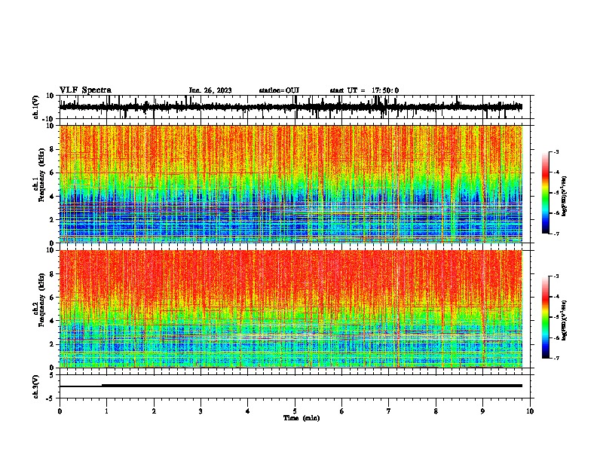
Task: Click the "6" kHz tick of ch.1 spectrogram
Action: point(53,172)
